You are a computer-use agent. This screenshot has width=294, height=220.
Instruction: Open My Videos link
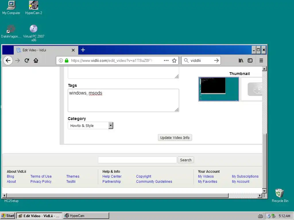tap(206, 176)
